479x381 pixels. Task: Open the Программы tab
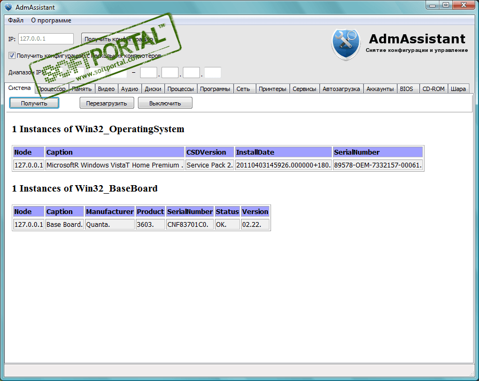coord(215,89)
